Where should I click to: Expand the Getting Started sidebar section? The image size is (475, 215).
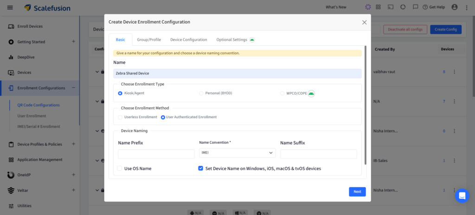[x=73, y=41]
